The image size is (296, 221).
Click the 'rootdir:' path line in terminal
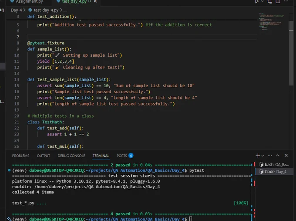coord(86,187)
